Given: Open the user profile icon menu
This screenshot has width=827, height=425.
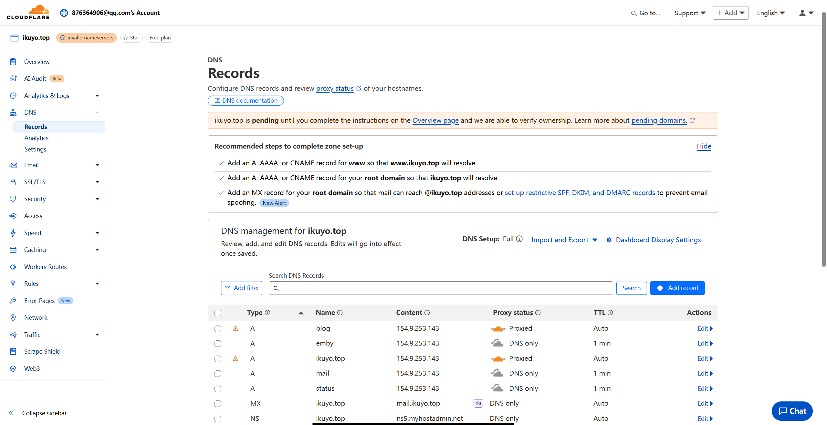Looking at the screenshot, I should click(806, 13).
